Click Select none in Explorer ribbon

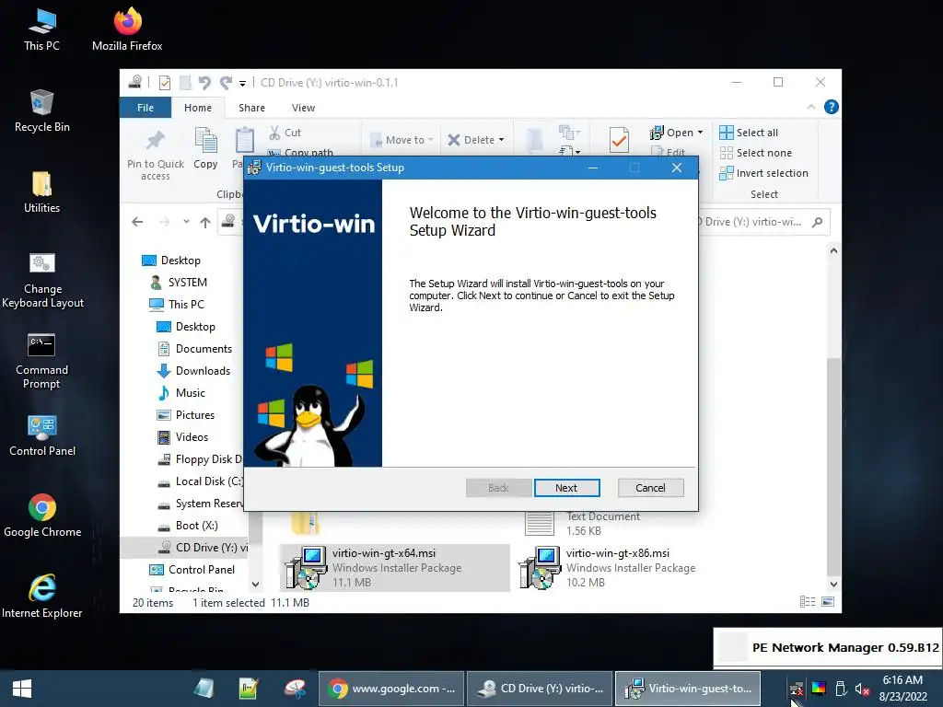click(756, 153)
